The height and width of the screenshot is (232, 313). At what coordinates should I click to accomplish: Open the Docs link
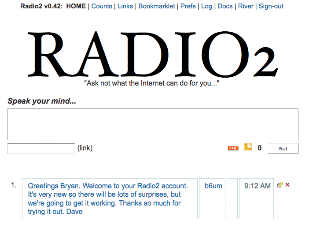click(225, 6)
